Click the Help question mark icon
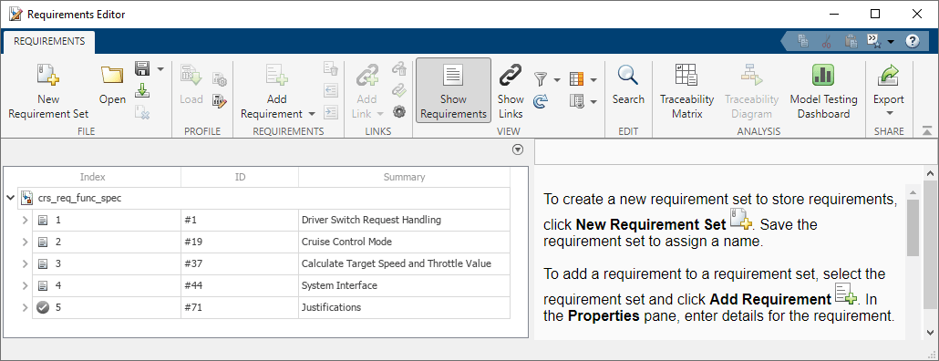Viewport: 939px width, 361px height. (912, 41)
